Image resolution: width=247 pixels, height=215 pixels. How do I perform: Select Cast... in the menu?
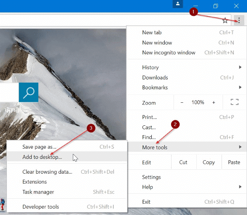(x=187, y=127)
